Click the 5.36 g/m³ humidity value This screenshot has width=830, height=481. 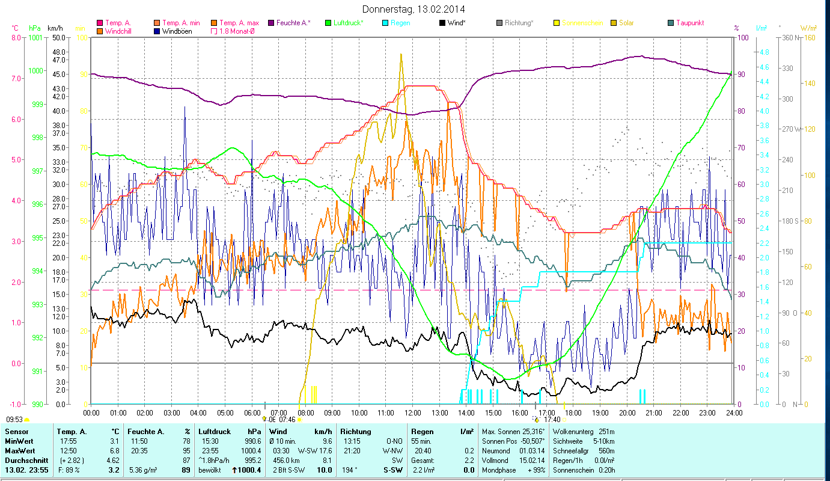pos(144,470)
